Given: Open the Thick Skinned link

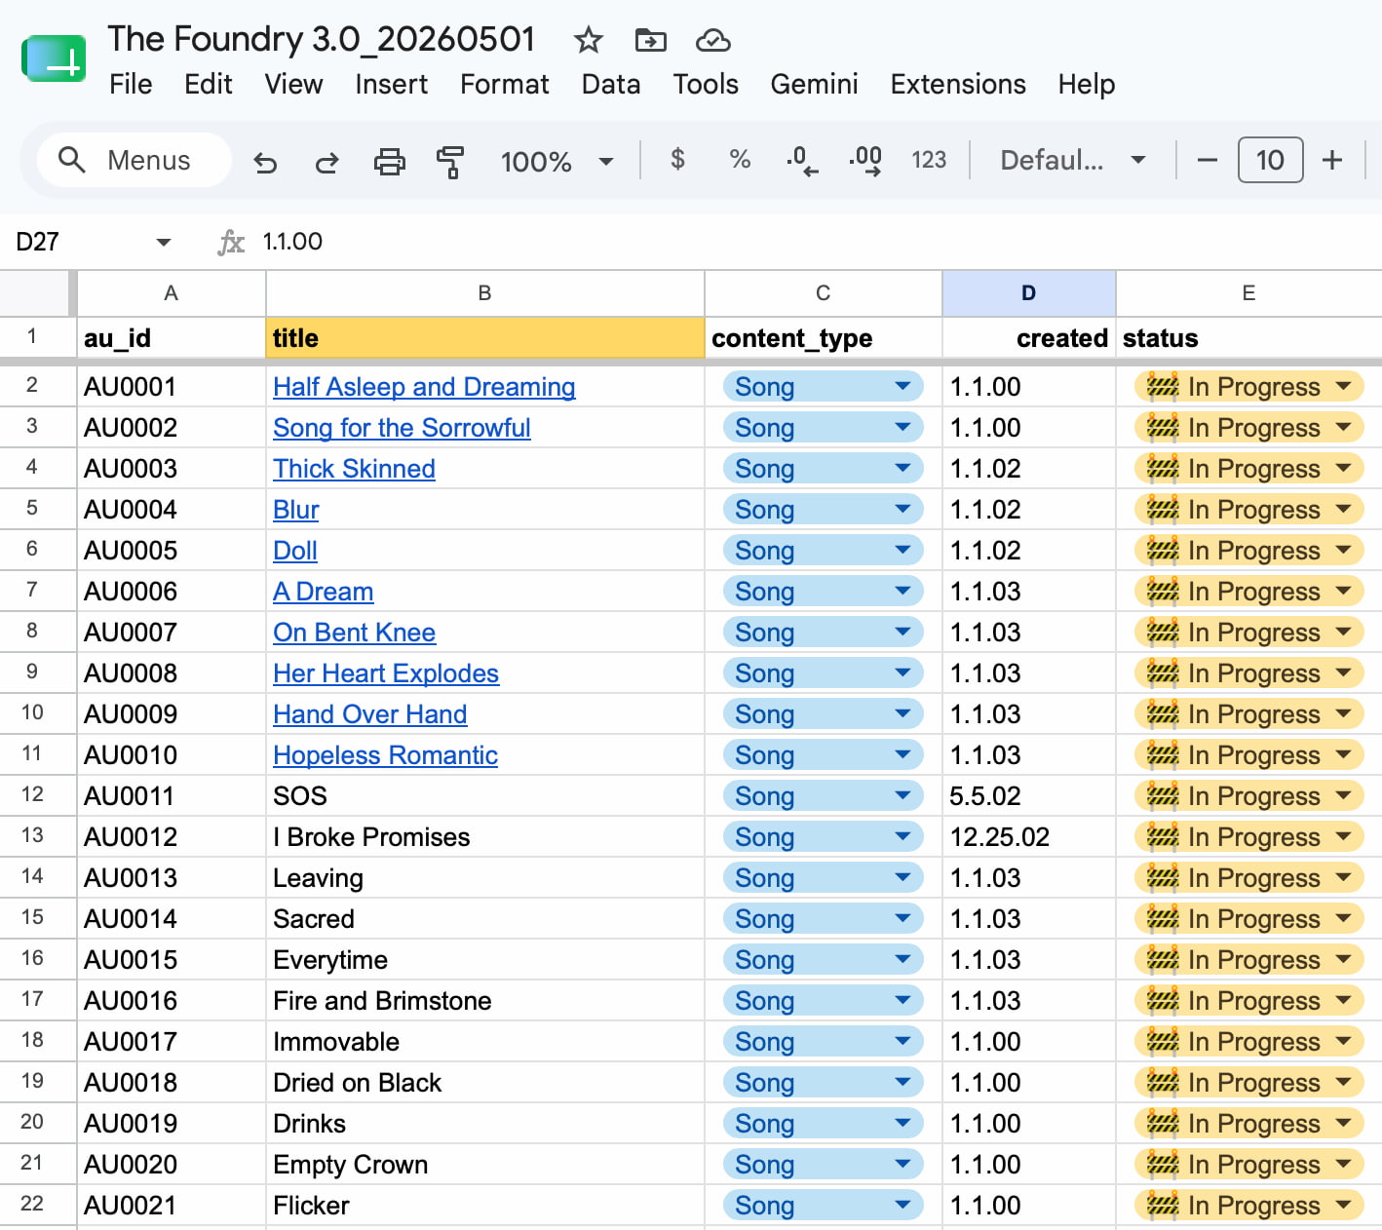Looking at the screenshot, I should click(354, 469).
